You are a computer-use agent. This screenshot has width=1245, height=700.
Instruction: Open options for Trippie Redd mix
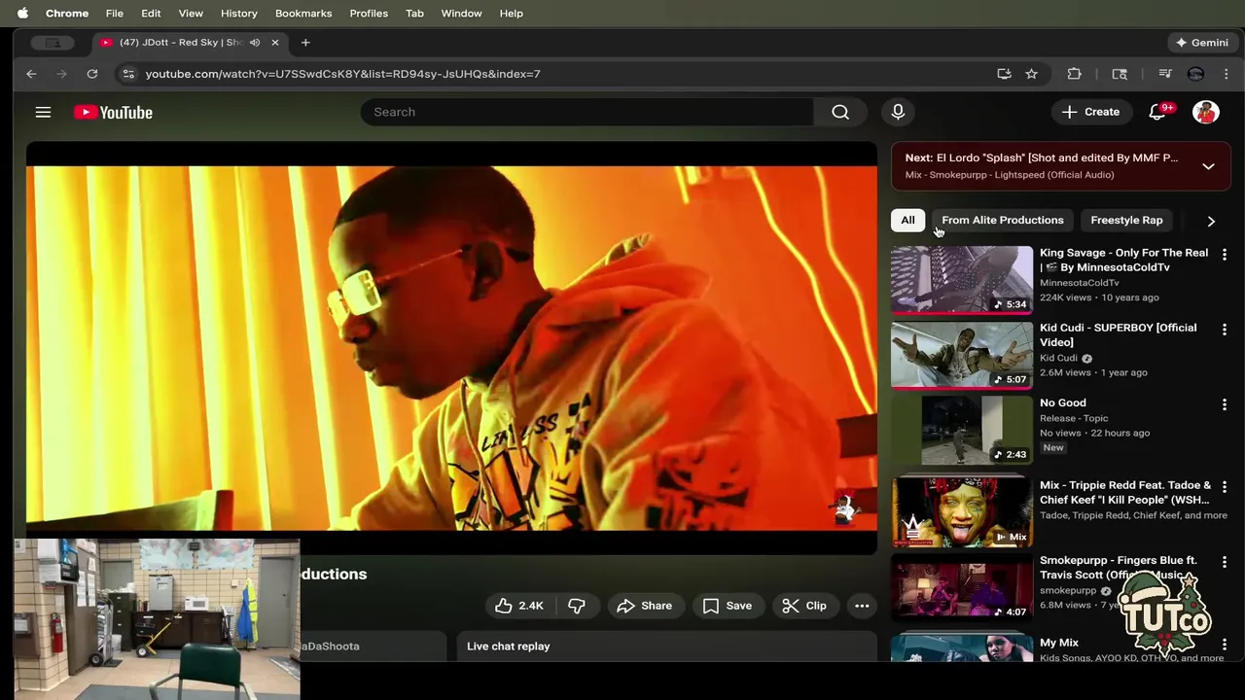pos(1225,487)
